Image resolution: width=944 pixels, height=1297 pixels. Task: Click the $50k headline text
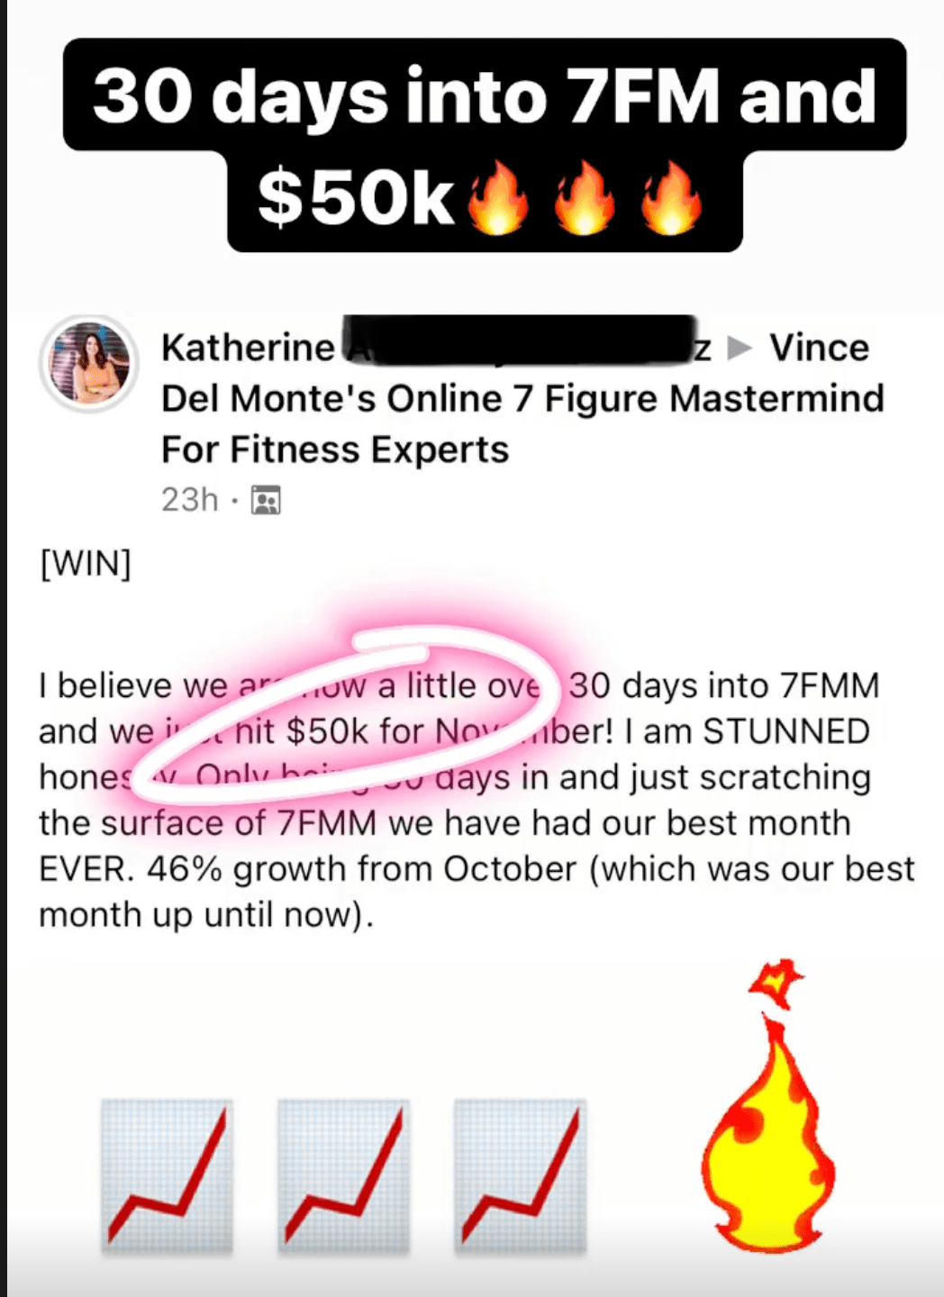point(356,199)
